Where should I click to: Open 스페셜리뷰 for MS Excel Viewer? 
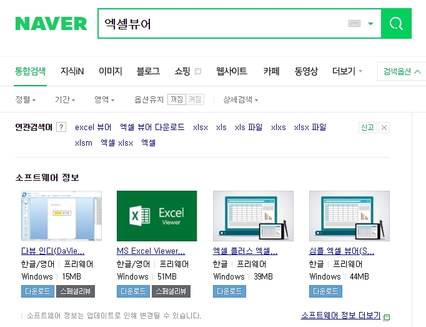tap(171, 291)
